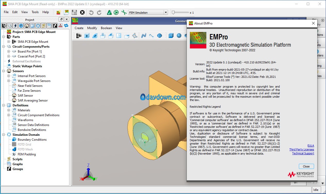Select Far Zone Sensors in tree
Viewport: 326px width, 194px height.
29,91
